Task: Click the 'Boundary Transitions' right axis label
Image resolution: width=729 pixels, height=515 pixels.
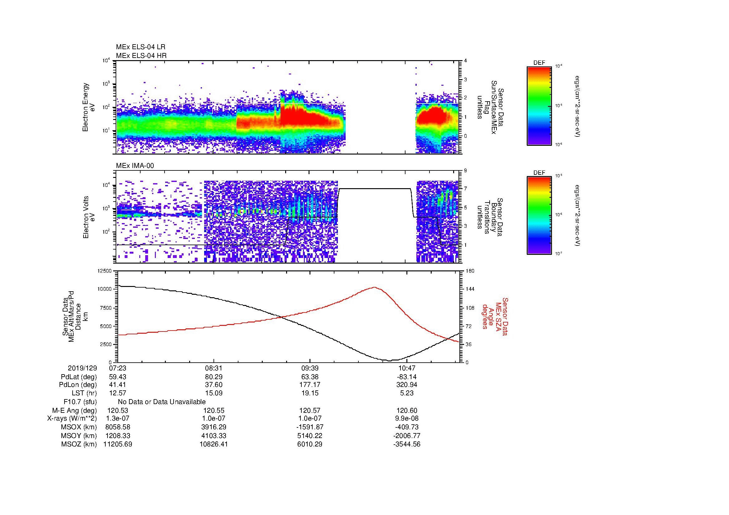Action: click(490, 217)
